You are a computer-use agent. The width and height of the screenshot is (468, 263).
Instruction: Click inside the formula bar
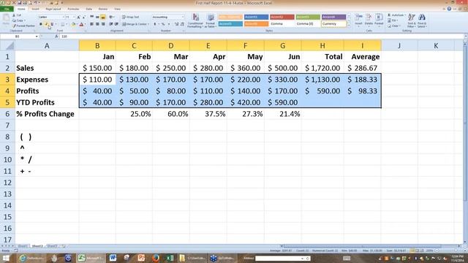[x=261, y=37]
